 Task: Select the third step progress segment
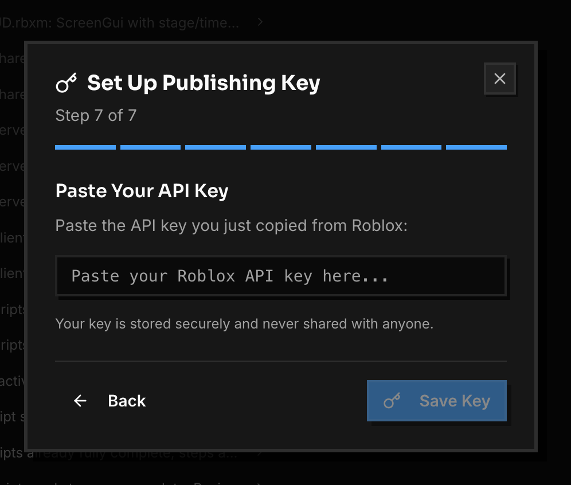point(216,147)
